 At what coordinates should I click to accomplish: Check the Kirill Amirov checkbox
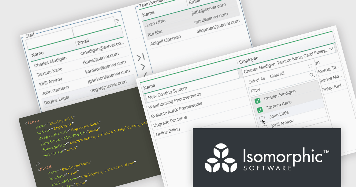coord(264,127)
